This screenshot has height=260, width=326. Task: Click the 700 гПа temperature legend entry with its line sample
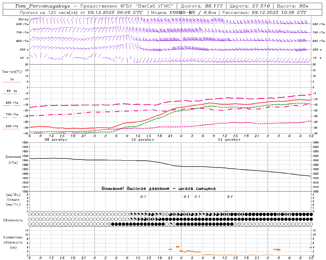12,116
